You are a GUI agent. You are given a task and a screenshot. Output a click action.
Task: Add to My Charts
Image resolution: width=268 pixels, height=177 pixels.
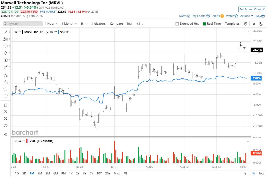201,16
